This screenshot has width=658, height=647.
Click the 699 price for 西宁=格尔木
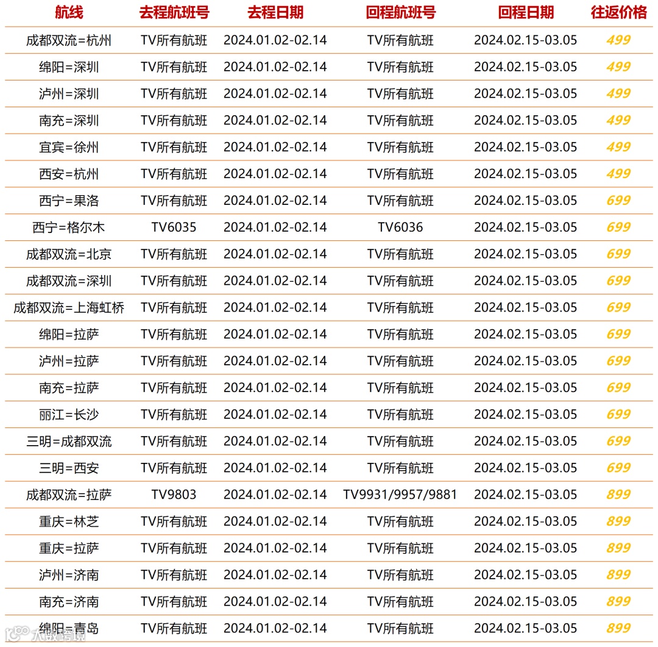coord(618,227)
